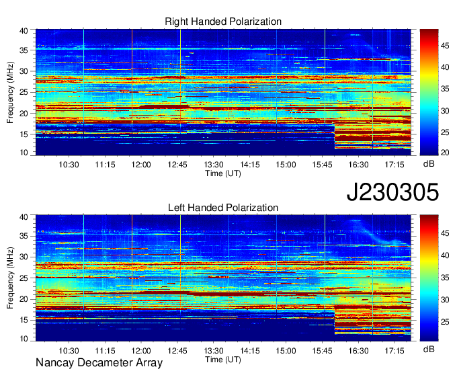The width and height of the screenshot is (457, 371).
Task: Click the 40 MHz tick label of right-handed plot
Action: coord(24,31)
